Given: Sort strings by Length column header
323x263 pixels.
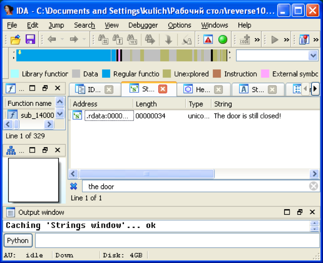Looking at the screenshot, I should click(x=159, y=104).
